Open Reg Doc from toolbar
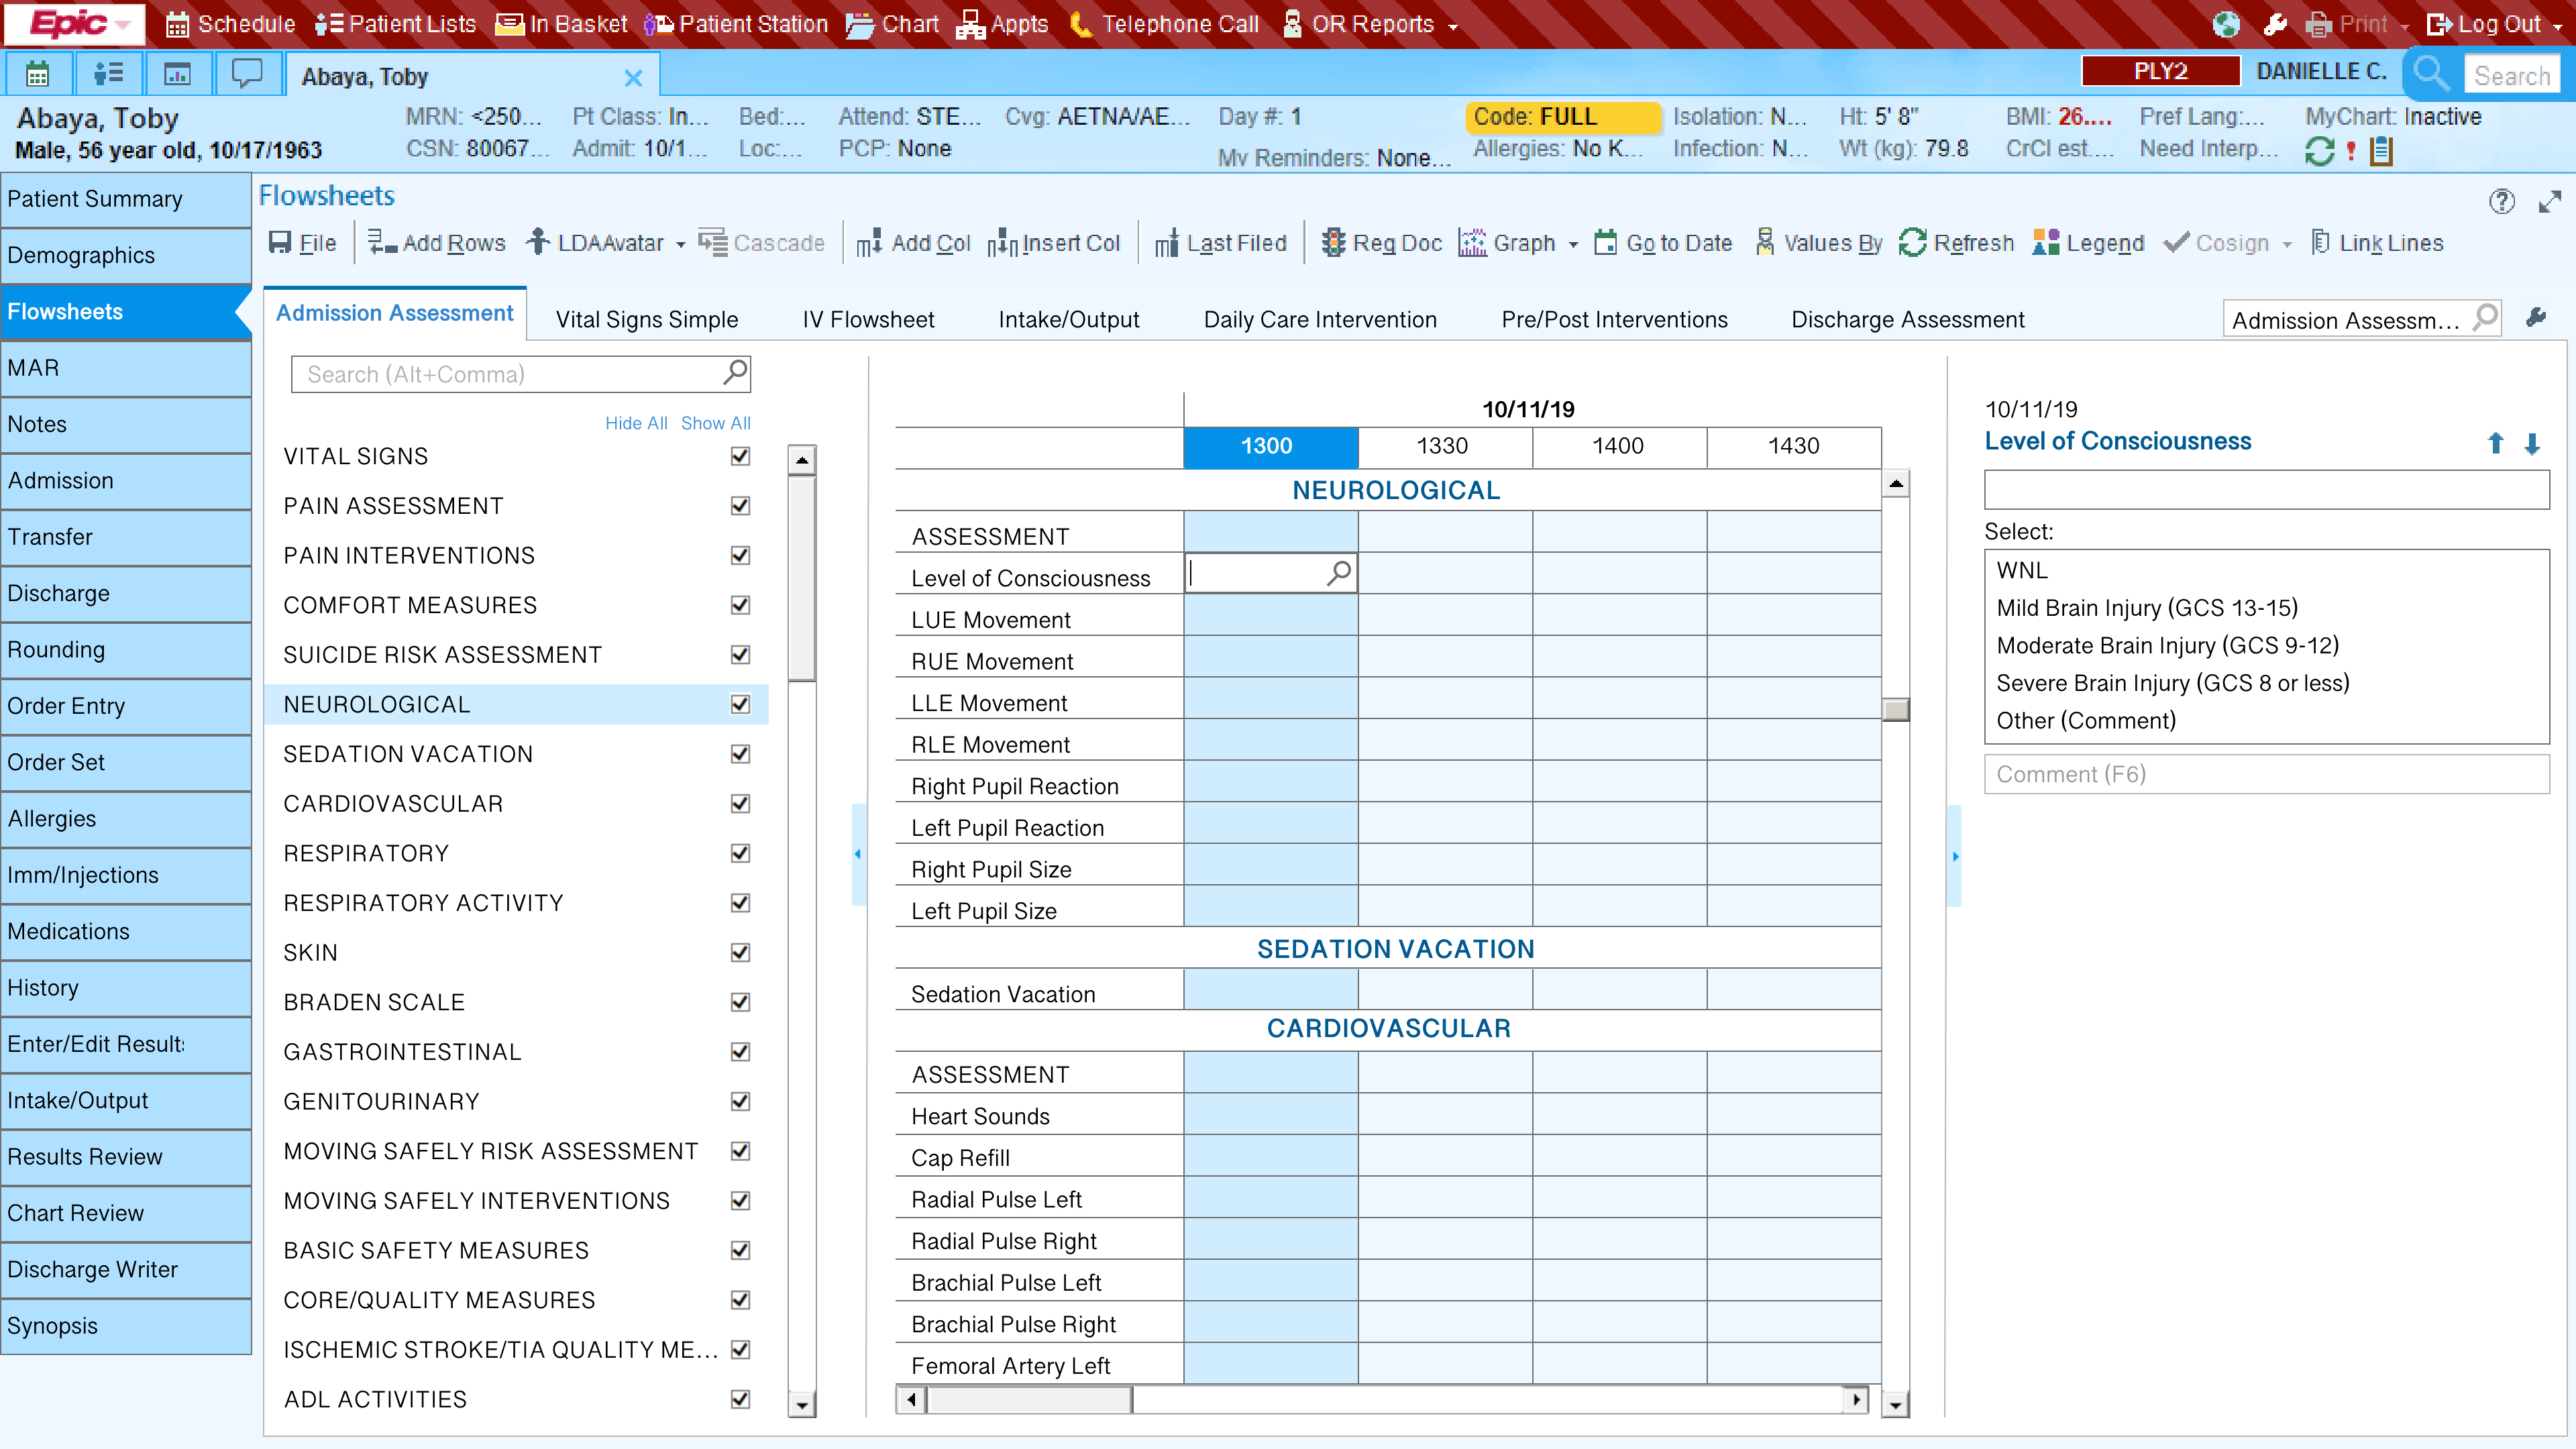The height and width of the screenshot is (1449, 2576). coord(1382,243)
